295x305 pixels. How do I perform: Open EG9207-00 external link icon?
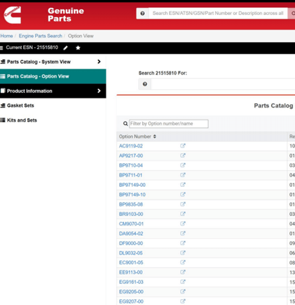click(x=183, y=301)
